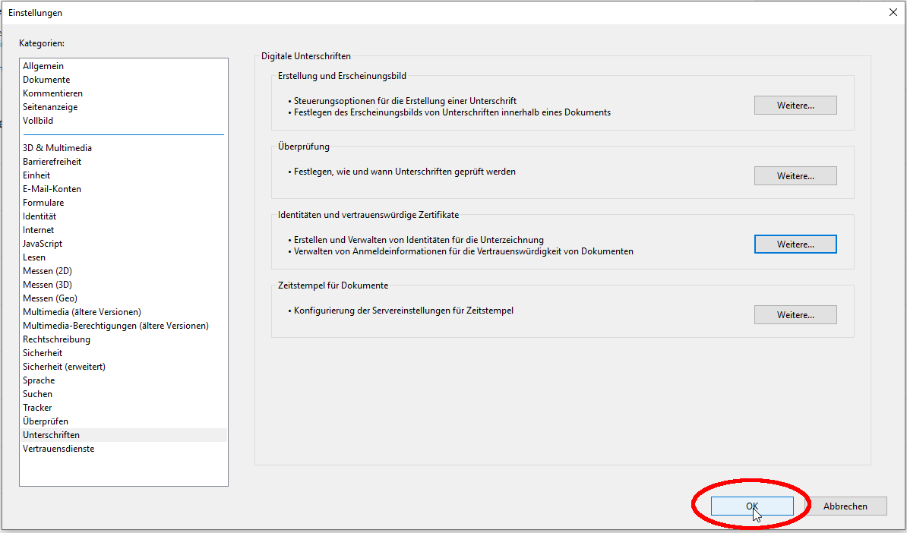
Task: Switch to the Seitenanzeige category
Action: (x=50, y=107)
